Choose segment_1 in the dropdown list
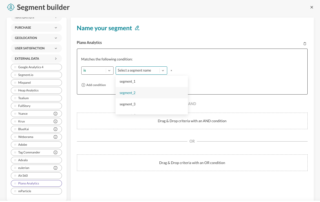The image size is (320, 202). (x=127, y=81)
